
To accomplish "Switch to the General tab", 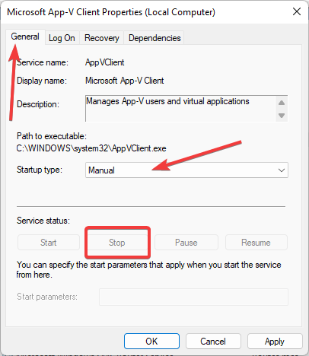I will click(25, 37).
